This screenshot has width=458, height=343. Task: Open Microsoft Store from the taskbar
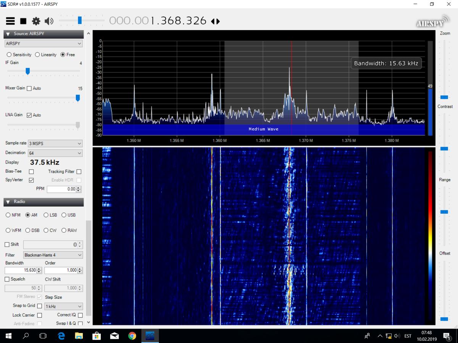[97, 336]
